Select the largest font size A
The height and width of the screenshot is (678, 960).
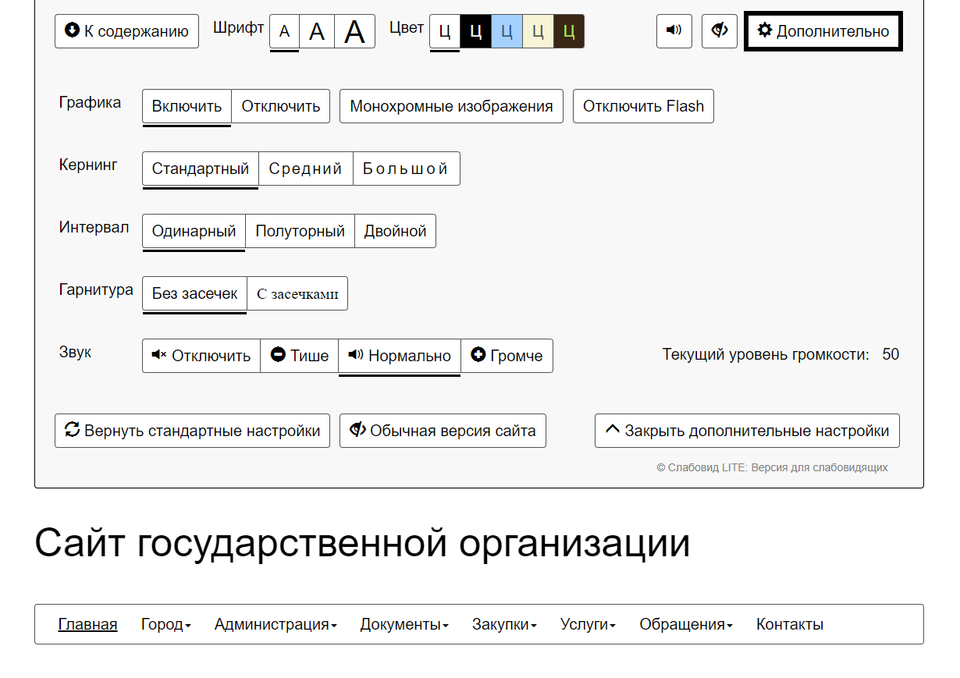point(354,31)
